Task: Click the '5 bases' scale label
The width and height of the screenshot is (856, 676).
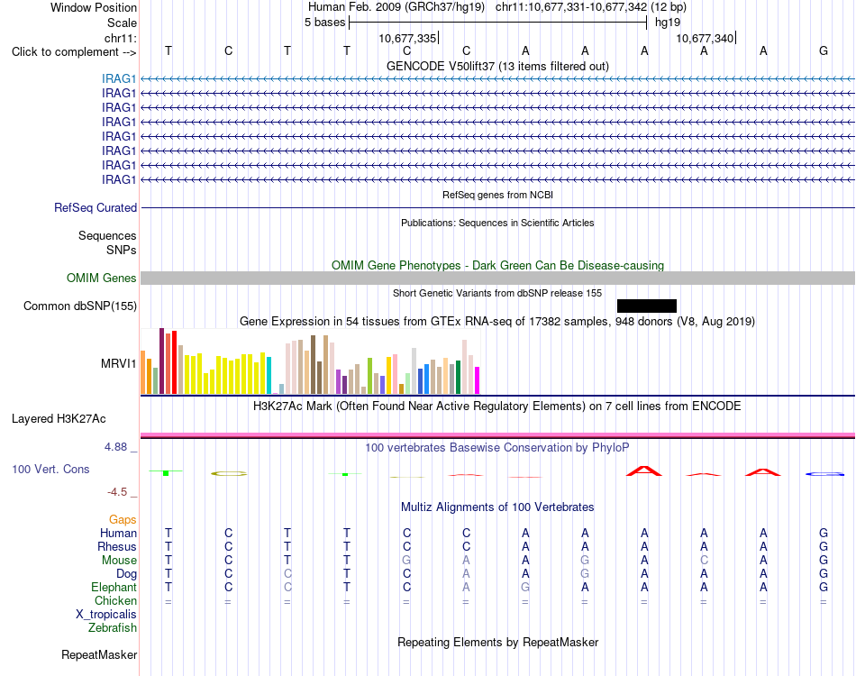Action: [324, 23]
